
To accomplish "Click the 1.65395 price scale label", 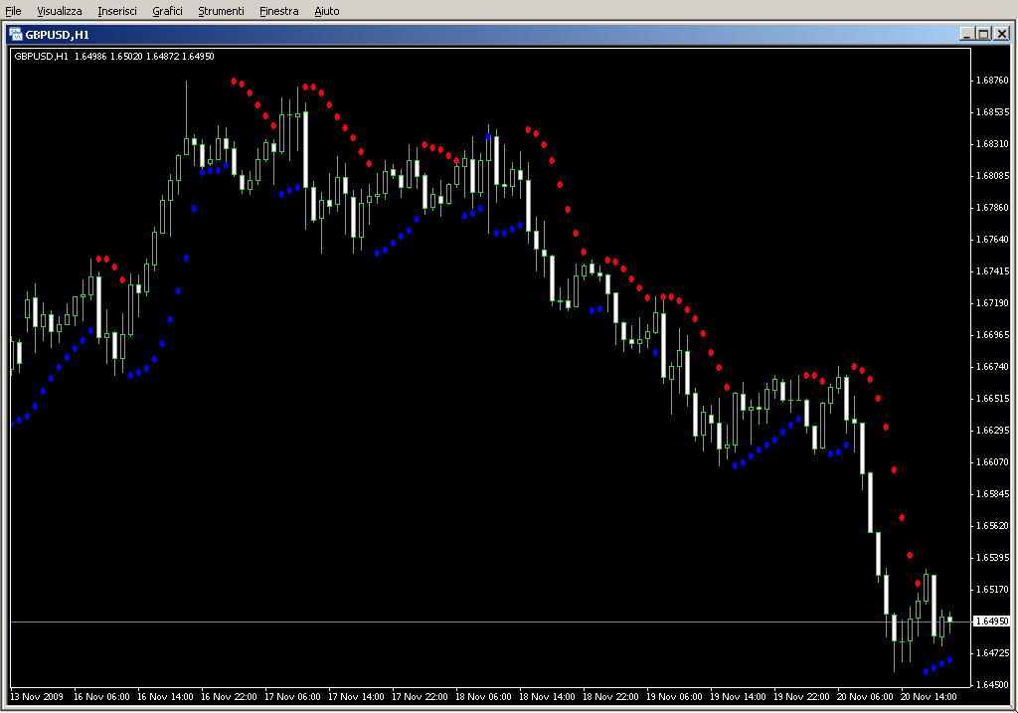I will pos(992,558).
